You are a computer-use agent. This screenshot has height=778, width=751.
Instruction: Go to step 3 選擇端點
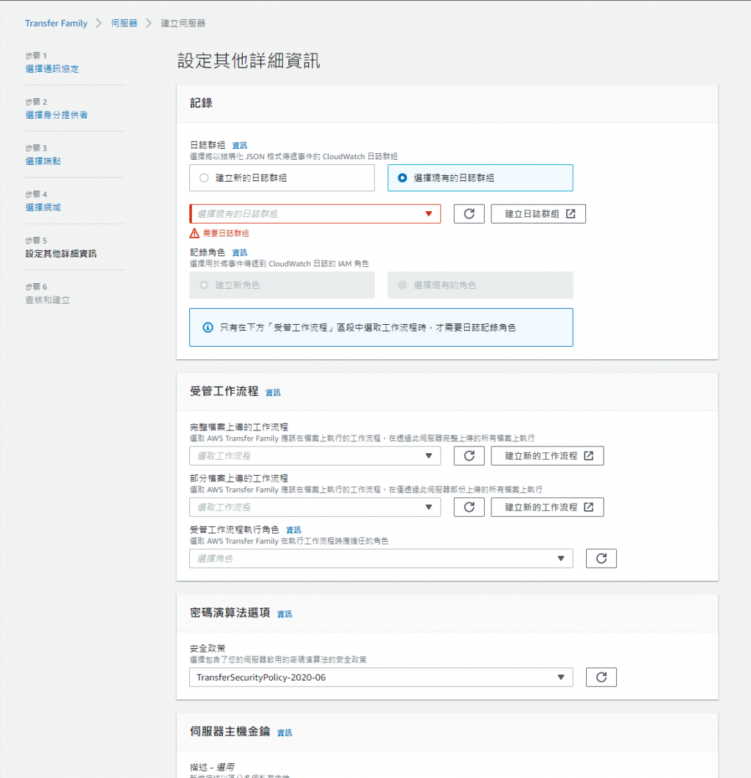[43, 161]
